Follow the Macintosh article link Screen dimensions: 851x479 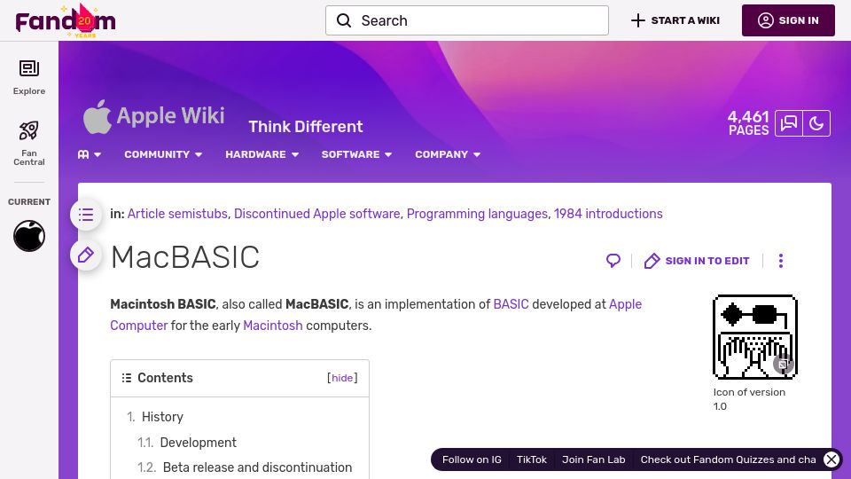(272, 326)
